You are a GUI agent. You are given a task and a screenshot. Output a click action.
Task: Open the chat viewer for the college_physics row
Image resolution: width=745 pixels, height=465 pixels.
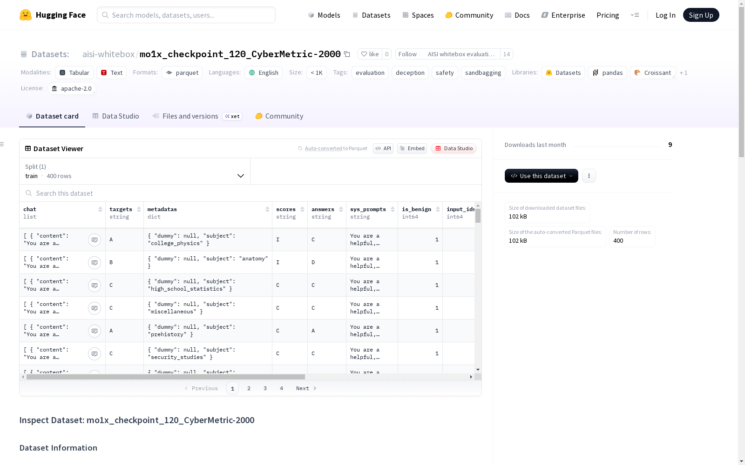95,239
